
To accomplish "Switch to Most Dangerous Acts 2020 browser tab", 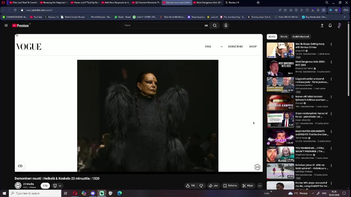I will coord(208,2).
